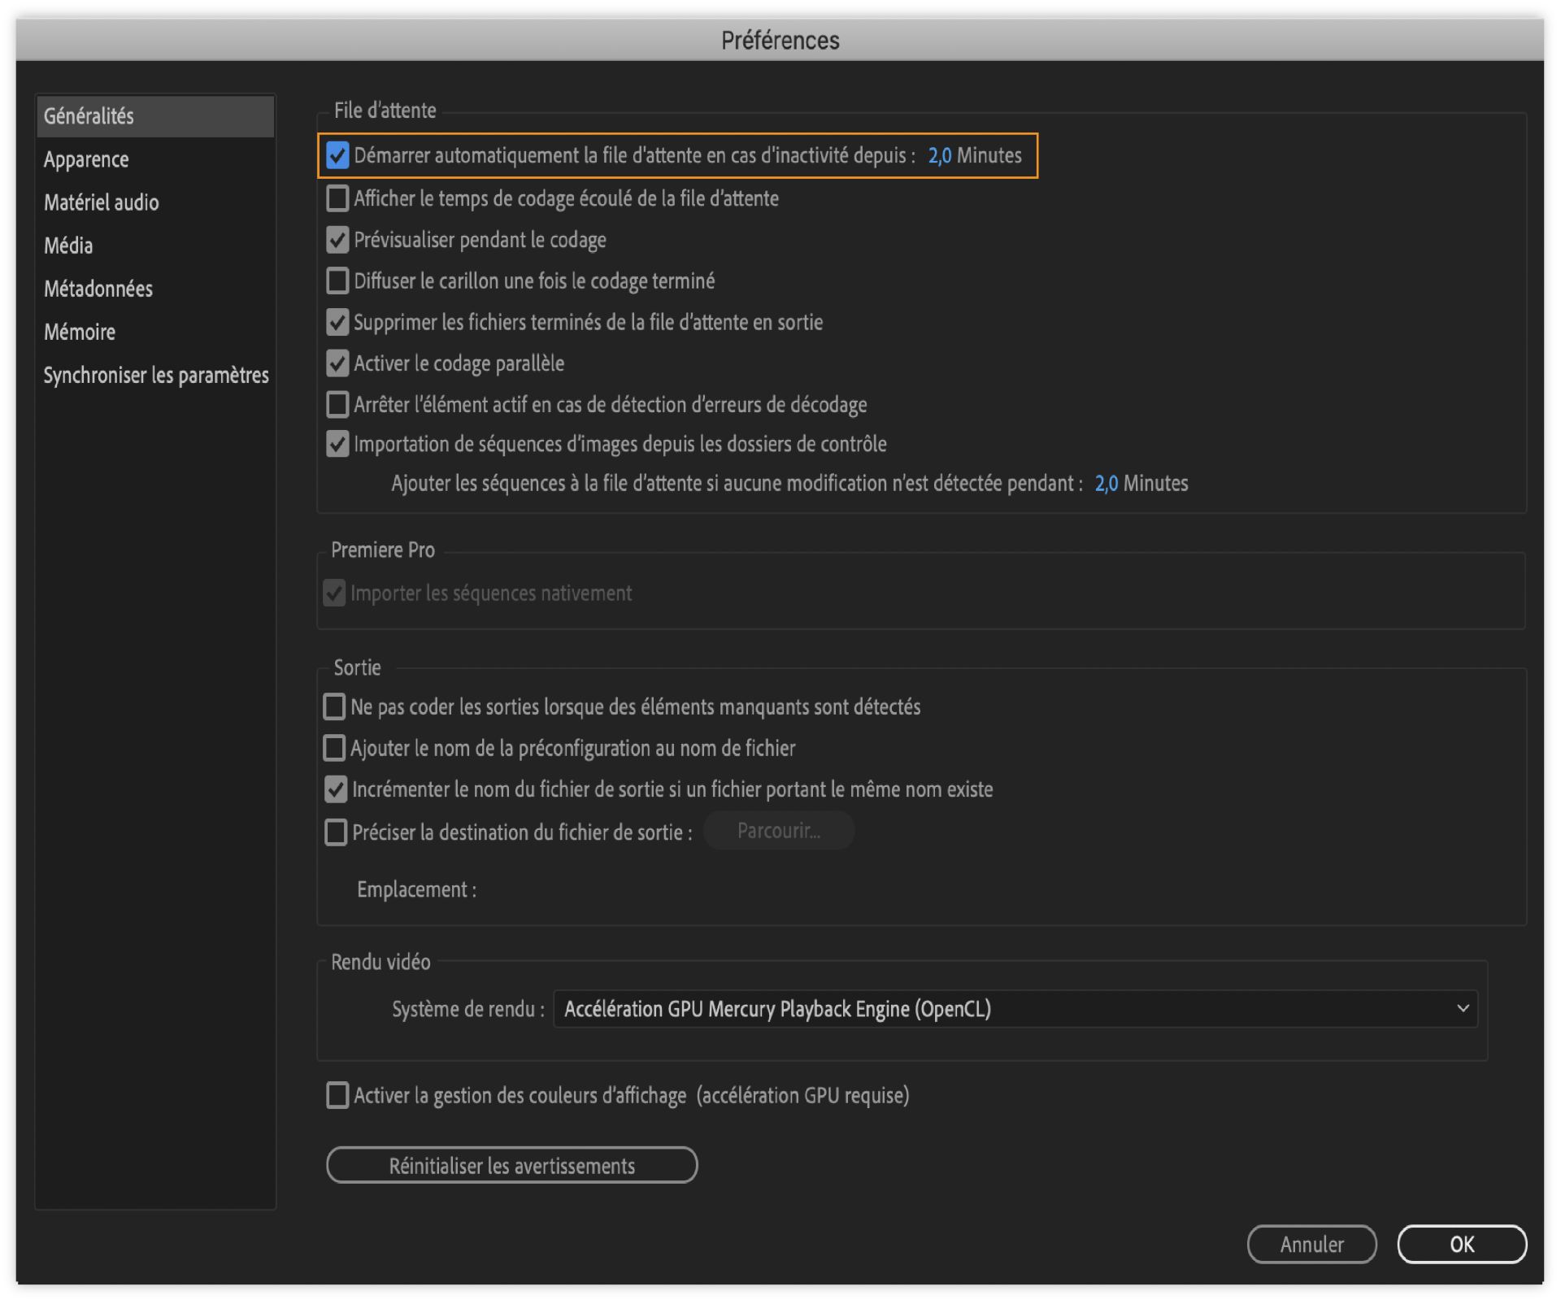
Task: Enable Diffuser le carillon une fois terminé
Action: [337, 280]
